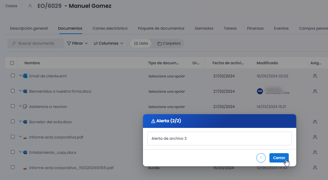Check the box for Borrador del acta.docx
The height and width of the screenshot is (180, 328).
[13, 121]
